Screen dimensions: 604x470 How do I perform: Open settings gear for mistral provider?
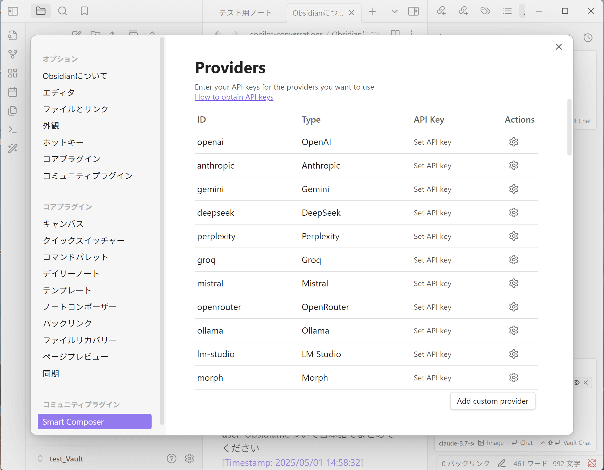513,283
